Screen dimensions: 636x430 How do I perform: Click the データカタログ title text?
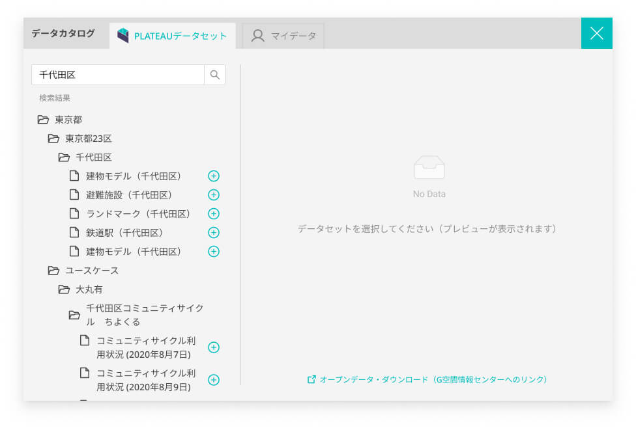pos(63,33)
